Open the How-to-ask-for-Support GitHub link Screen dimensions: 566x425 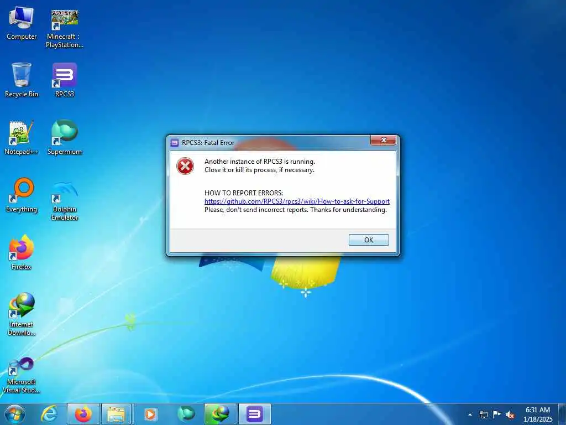(x=297, y=201)
